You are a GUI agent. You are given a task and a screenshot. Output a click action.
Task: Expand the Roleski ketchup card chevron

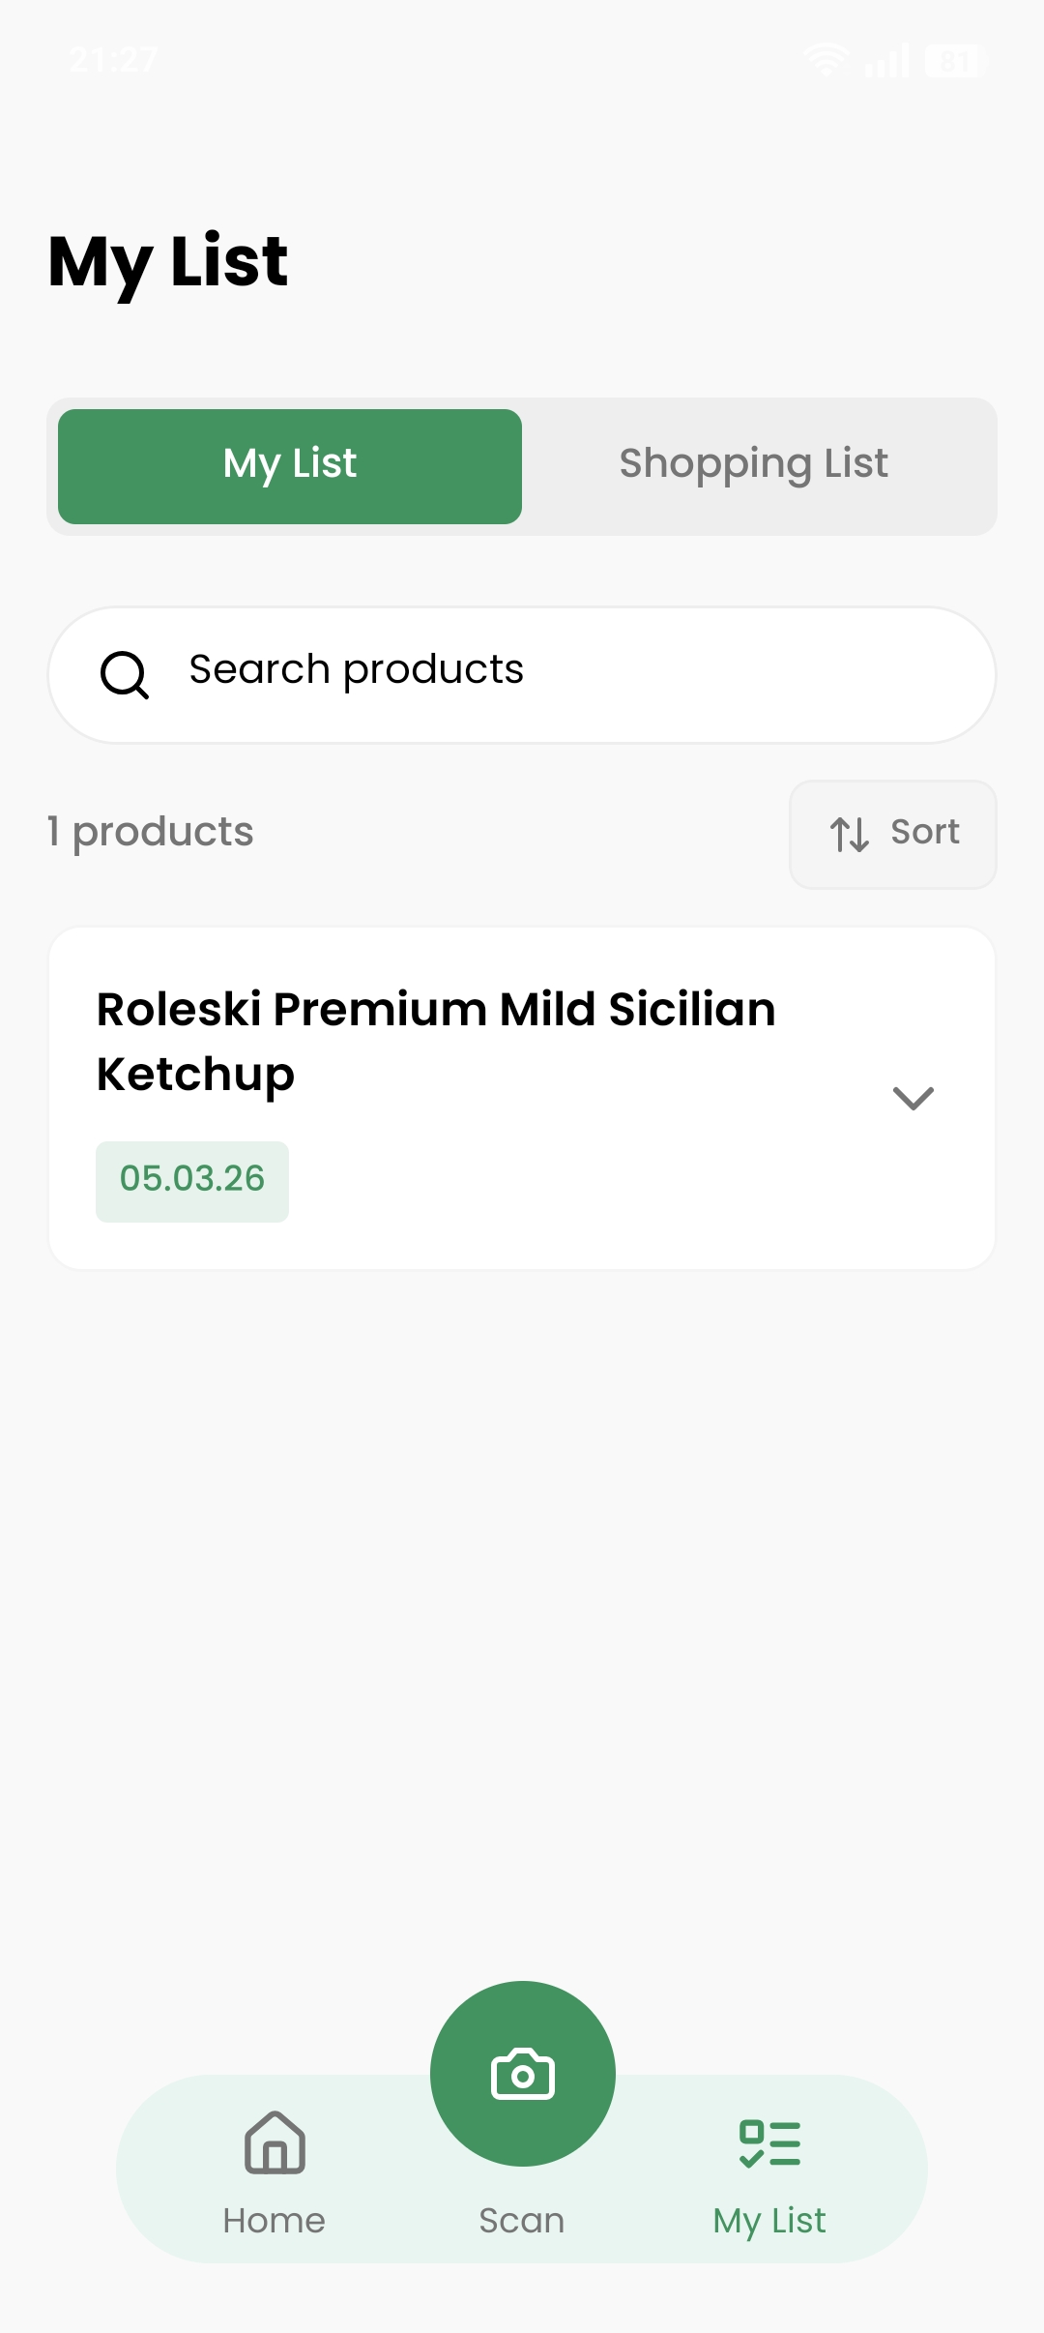click(x=913, y=1098)
